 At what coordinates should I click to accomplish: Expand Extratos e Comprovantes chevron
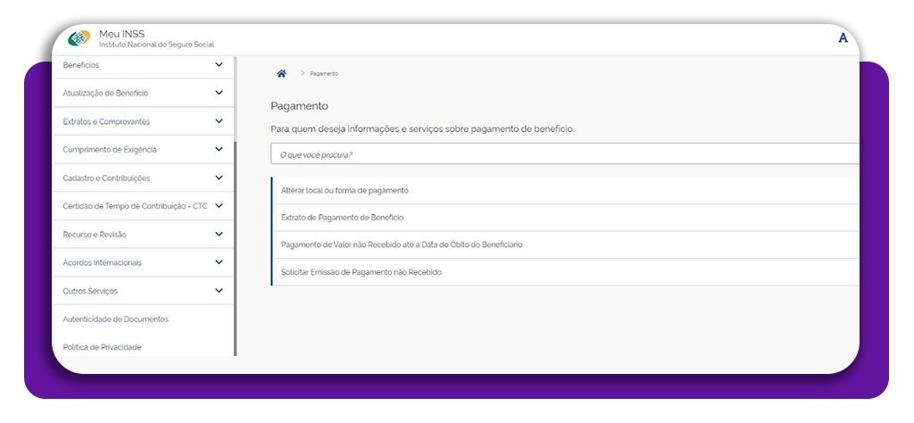(x=219, y=121)
